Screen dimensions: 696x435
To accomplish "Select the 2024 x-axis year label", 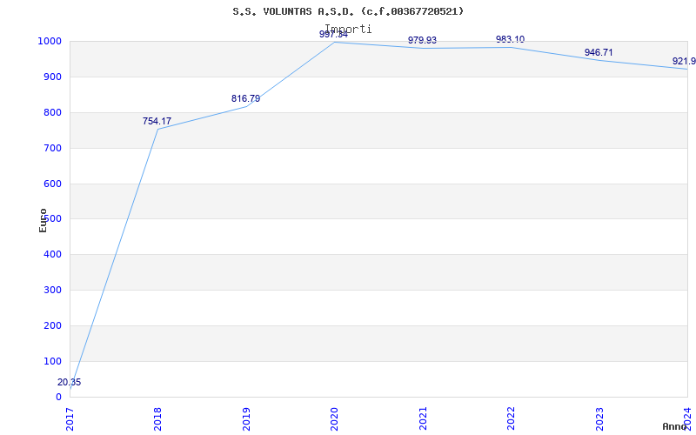I will tap(687, 418).
